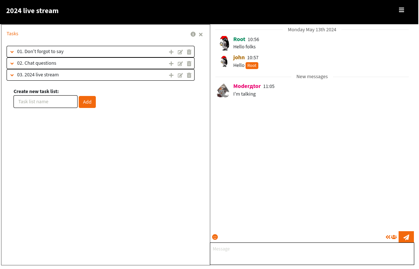Focus the Message text area
The width and height of the screenshot is (419, 269).
point(312,253)
